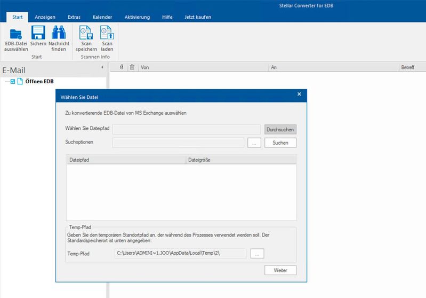Click the document icon beside Öffnen EDB
This screenshot has width=426, height=298.
pyautogui.click(x=20, y=81)
